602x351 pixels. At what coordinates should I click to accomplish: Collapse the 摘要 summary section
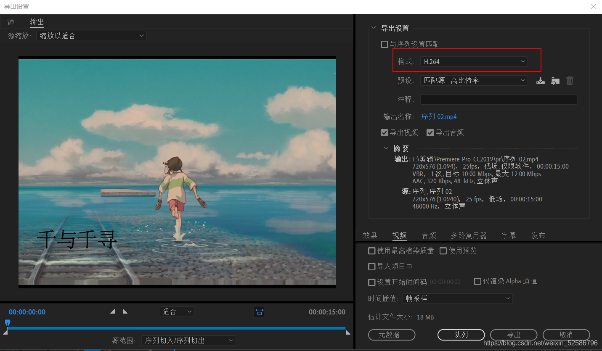(386, 148)
